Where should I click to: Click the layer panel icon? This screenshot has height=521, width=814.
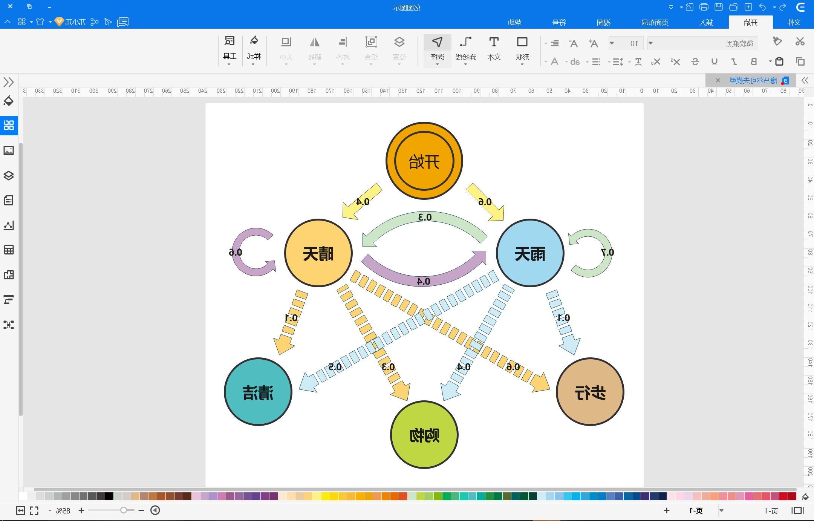[8, 176]
